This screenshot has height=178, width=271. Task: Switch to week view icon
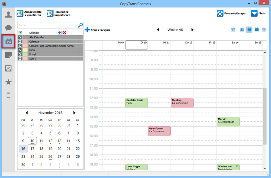point(249,30)
